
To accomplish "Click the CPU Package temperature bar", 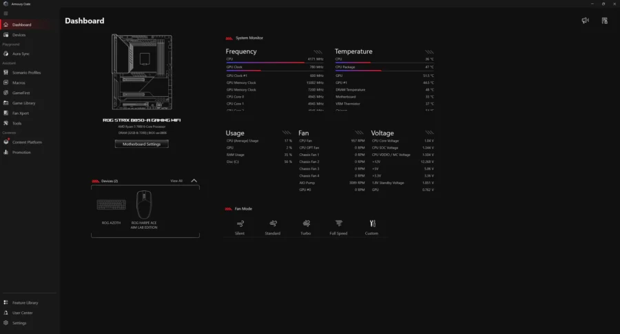I will (x=384, y=71).
